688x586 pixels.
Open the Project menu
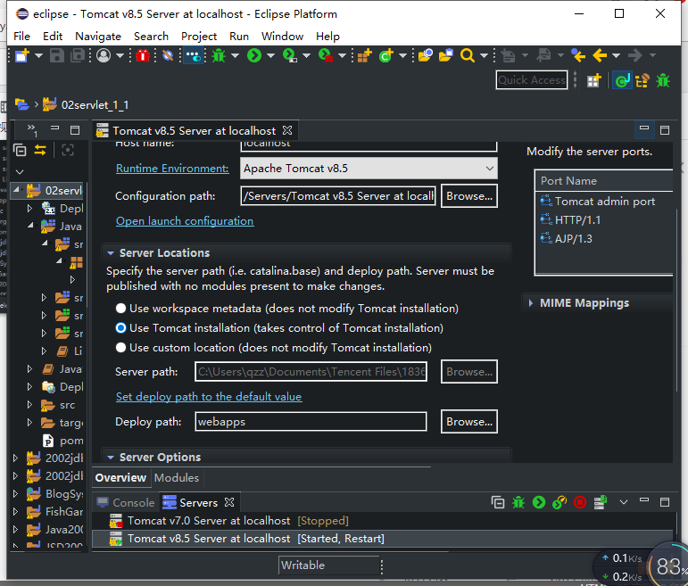click(x=199, y=37)
